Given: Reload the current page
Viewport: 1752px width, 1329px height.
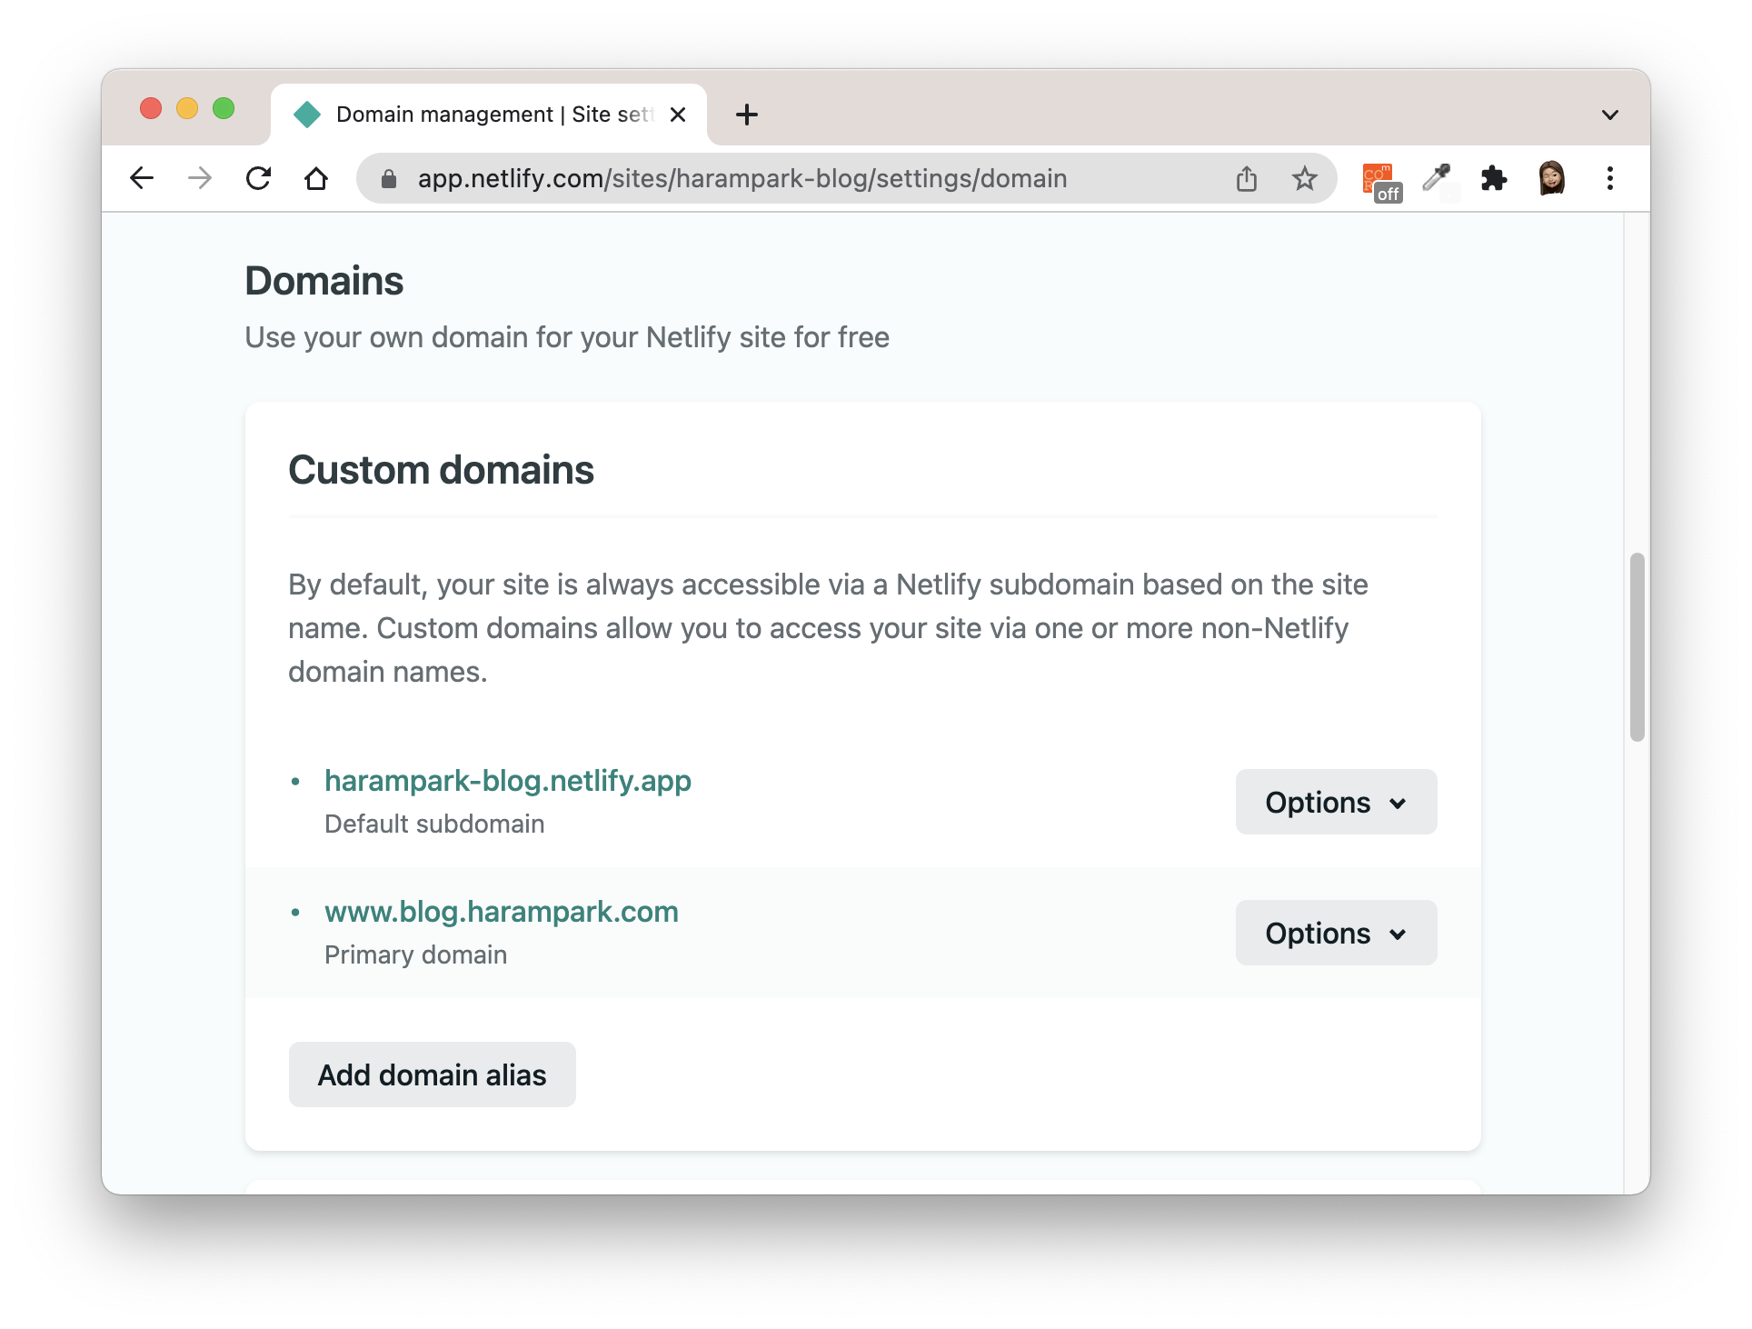Looking at the screenshot, I should (x=258, y=178).
